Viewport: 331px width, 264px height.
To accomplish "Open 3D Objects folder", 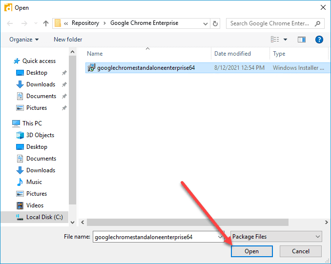I will click(35, 135).
